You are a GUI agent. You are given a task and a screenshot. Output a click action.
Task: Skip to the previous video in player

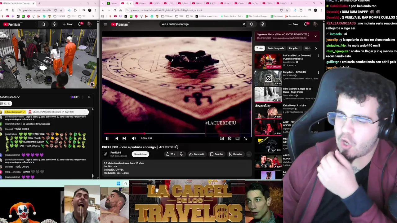116,138
